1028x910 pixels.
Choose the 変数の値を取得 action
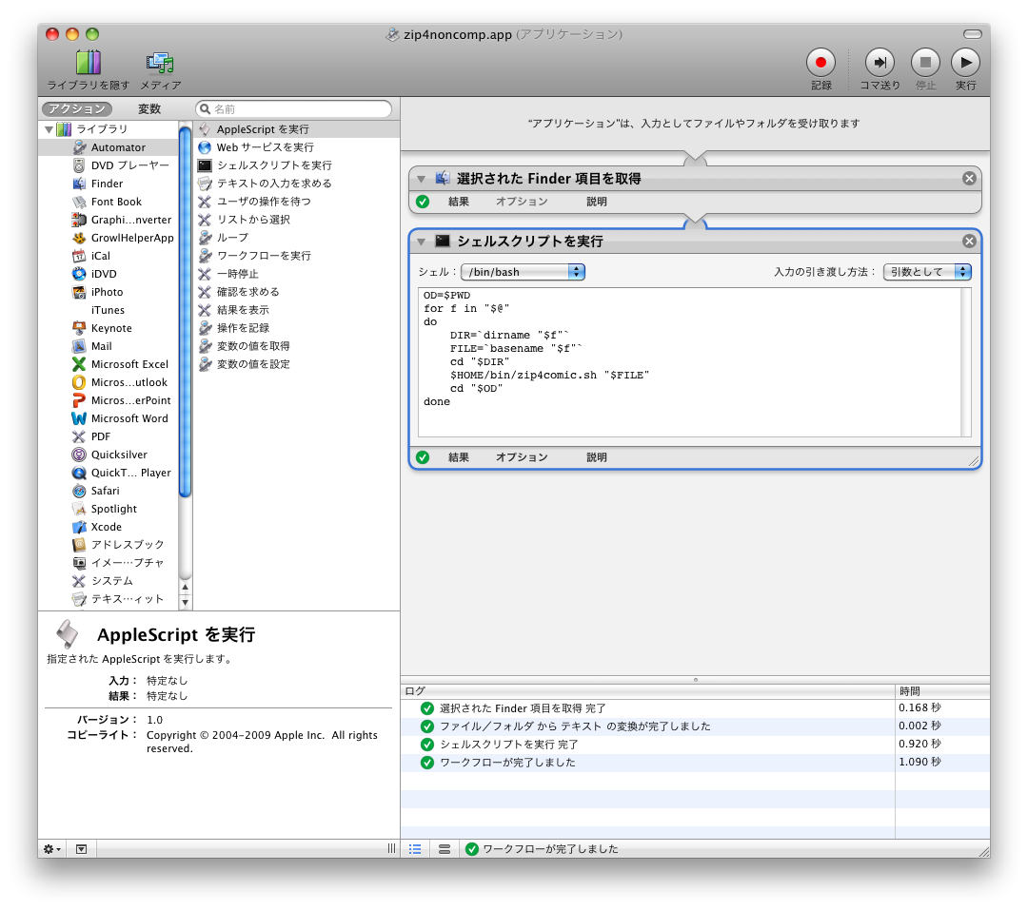297,346
